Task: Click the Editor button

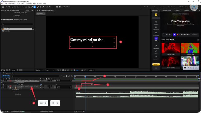Action: [x=196, y=68]
